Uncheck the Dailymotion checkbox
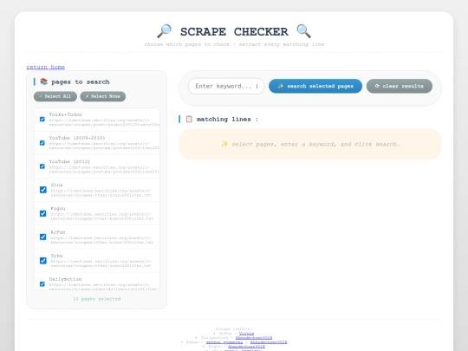The height and width of the screenshot is (351, 468). click(x=42, y=284)
